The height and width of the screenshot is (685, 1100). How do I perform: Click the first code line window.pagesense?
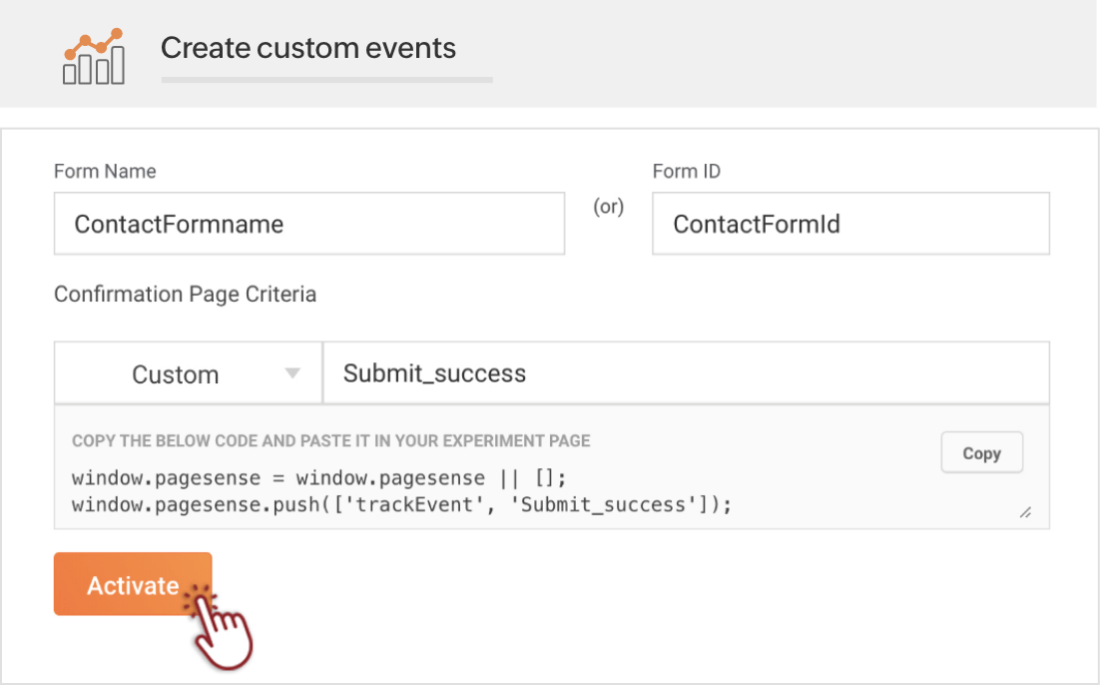pos(318,478)
